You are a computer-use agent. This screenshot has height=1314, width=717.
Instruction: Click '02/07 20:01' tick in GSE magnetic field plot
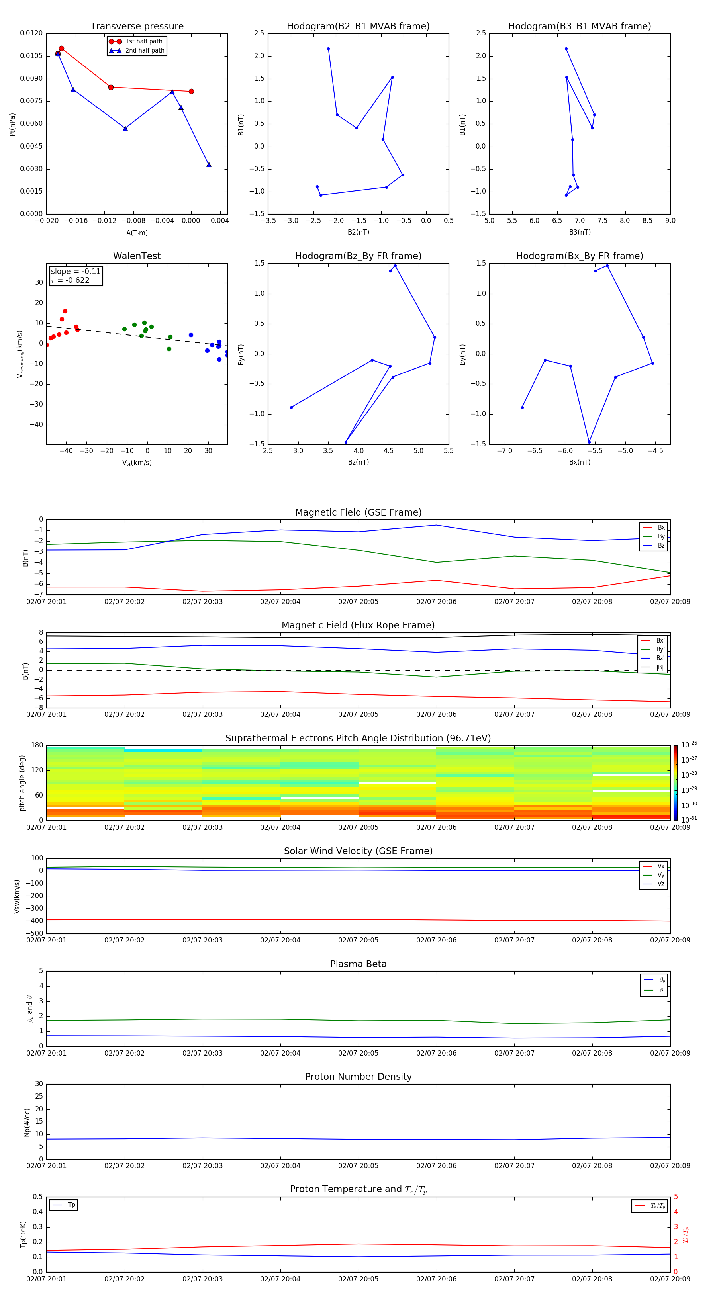point(47,601)
